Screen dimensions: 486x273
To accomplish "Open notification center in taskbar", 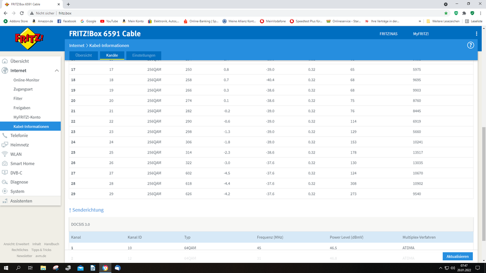I will [x=478, y=268].
